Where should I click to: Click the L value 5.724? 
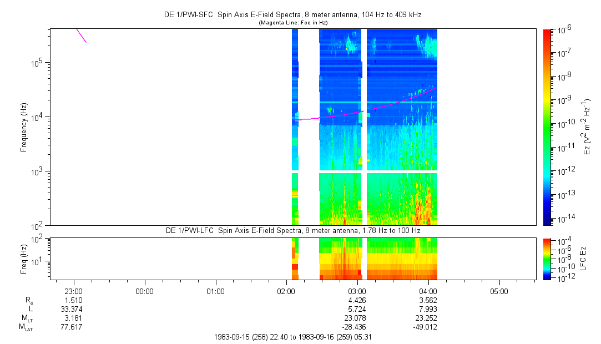357,309
